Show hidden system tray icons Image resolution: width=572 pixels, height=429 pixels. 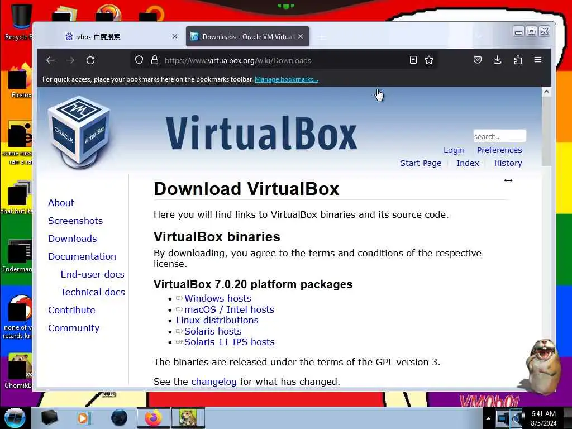(488, 418)
